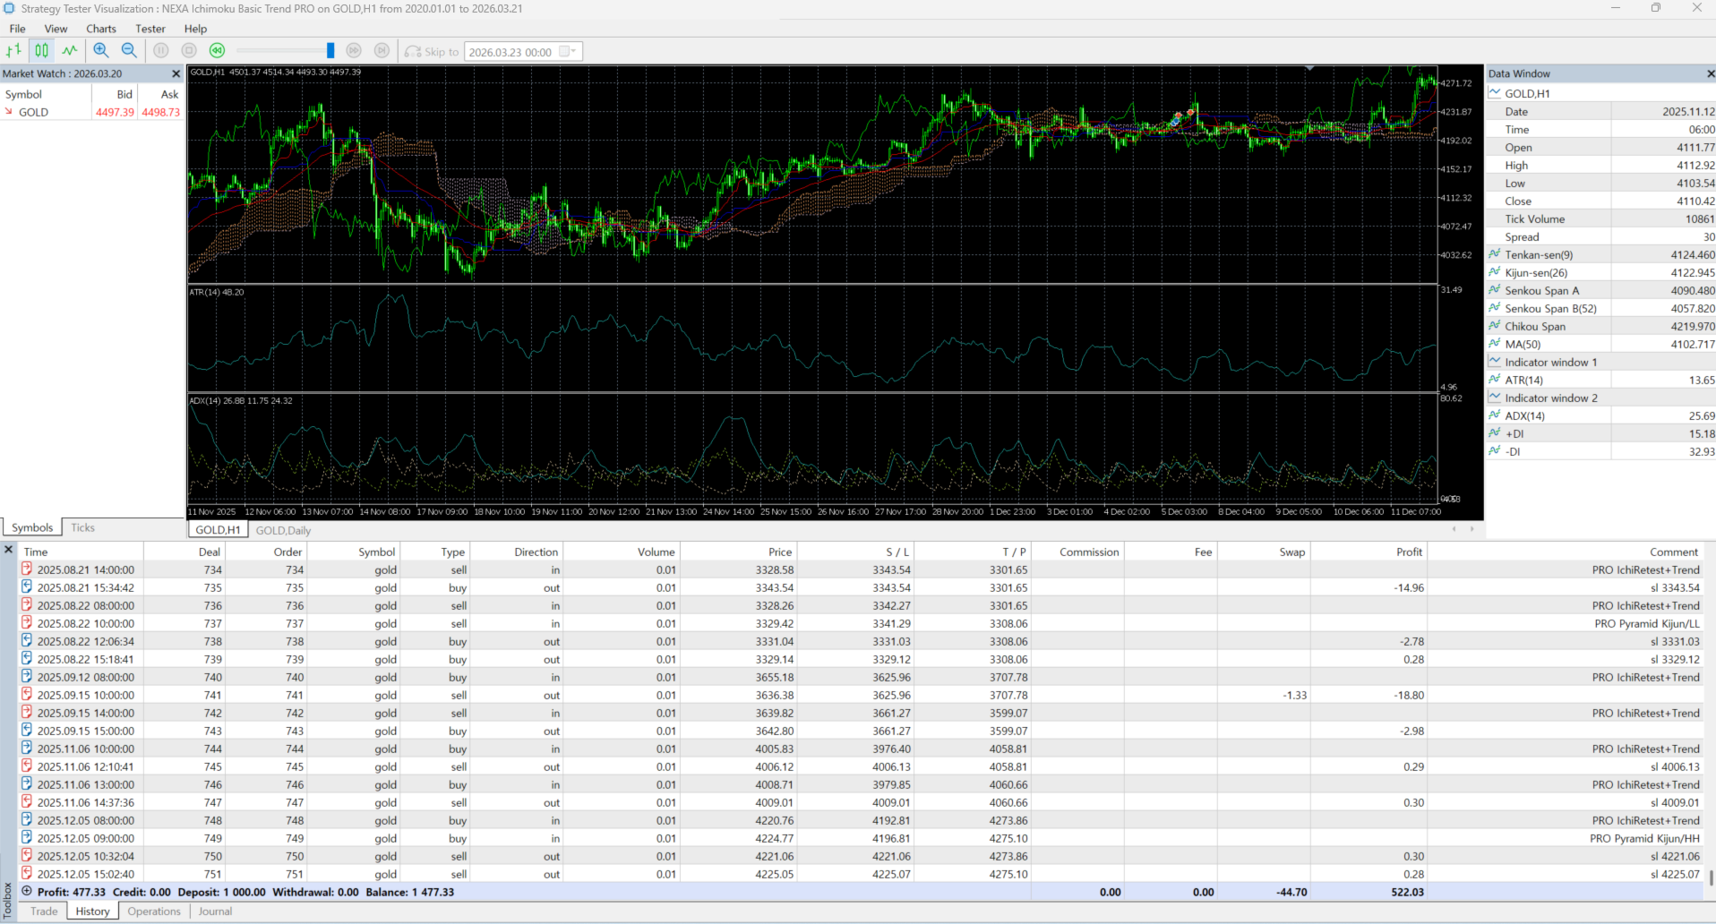Select candlestick chart mode
Viewport: 1716px width, 924px height.
[41, 51]
